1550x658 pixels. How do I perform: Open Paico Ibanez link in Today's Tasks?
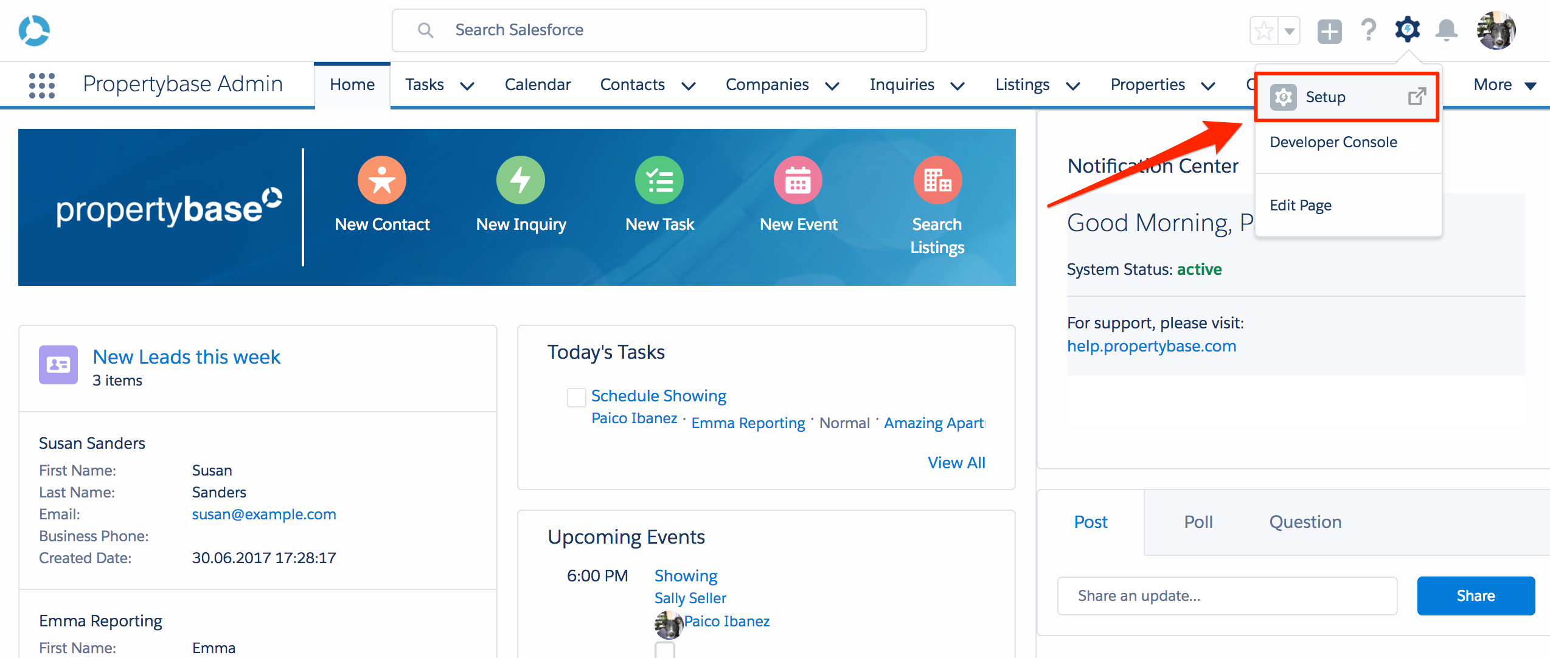(x=634, y=418)
